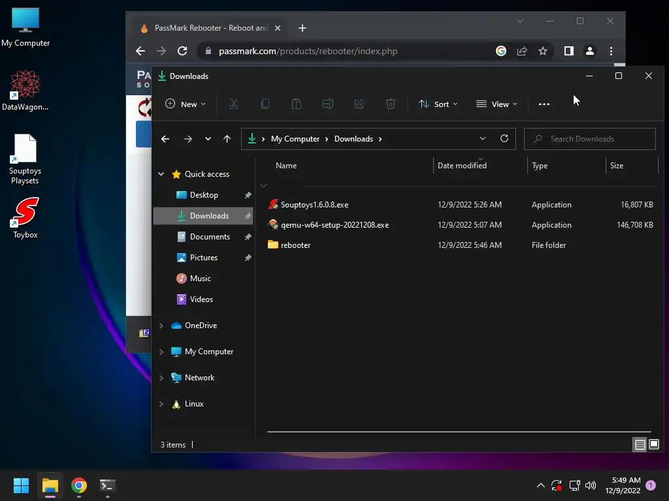Refresh the Downloads folder view
Image resolution: width=669 pixels, height=501 pixels.
click(x=504, y=138)
